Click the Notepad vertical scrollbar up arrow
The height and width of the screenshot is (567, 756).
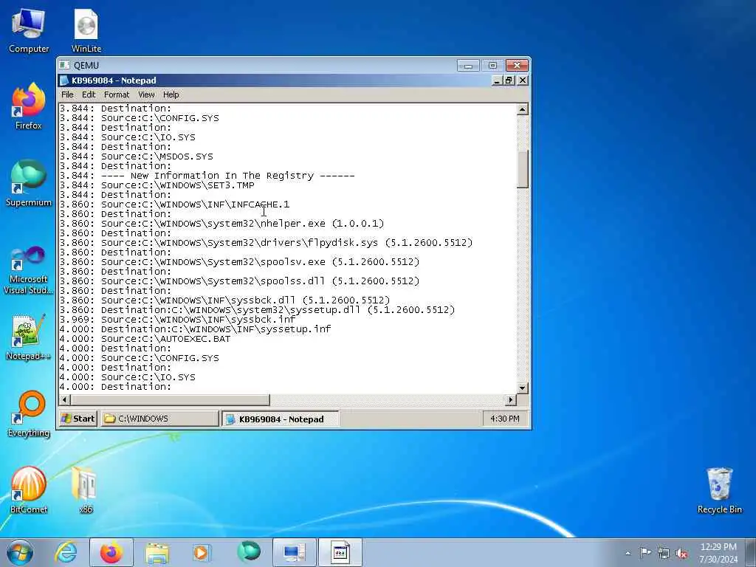click(x=522, y=109)
